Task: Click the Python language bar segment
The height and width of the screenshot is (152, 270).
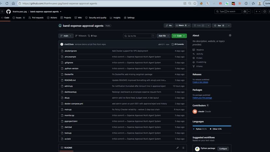Action: pos(212,126)
